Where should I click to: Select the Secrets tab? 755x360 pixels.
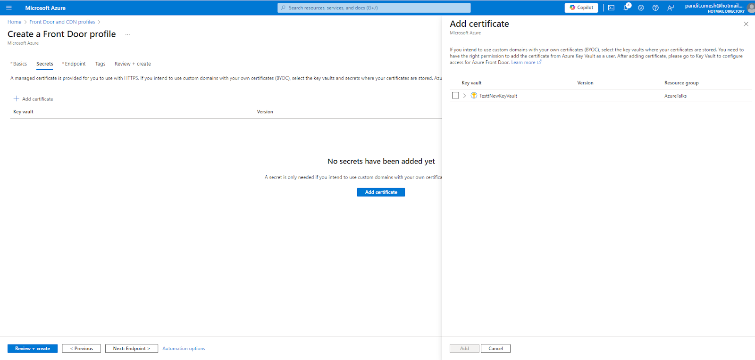click(x=45, y=64)
